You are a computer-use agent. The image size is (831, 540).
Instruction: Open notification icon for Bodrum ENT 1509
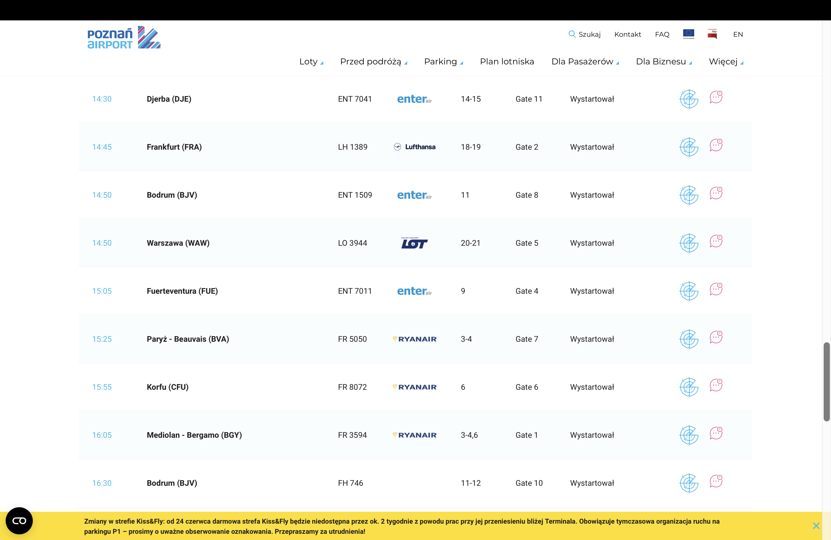click(x=716, y=193)
